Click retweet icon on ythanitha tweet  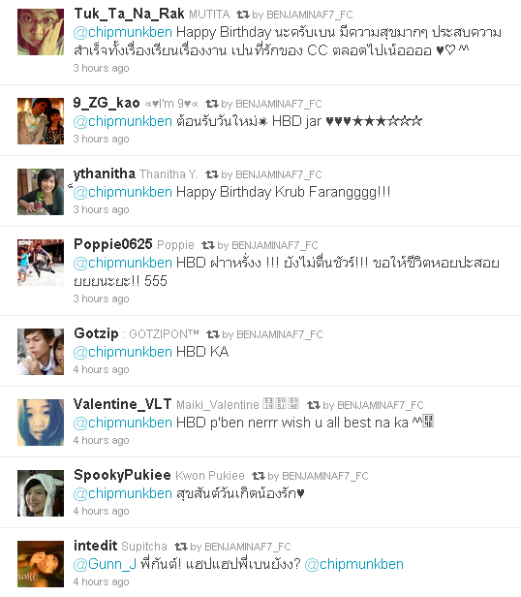212,174
